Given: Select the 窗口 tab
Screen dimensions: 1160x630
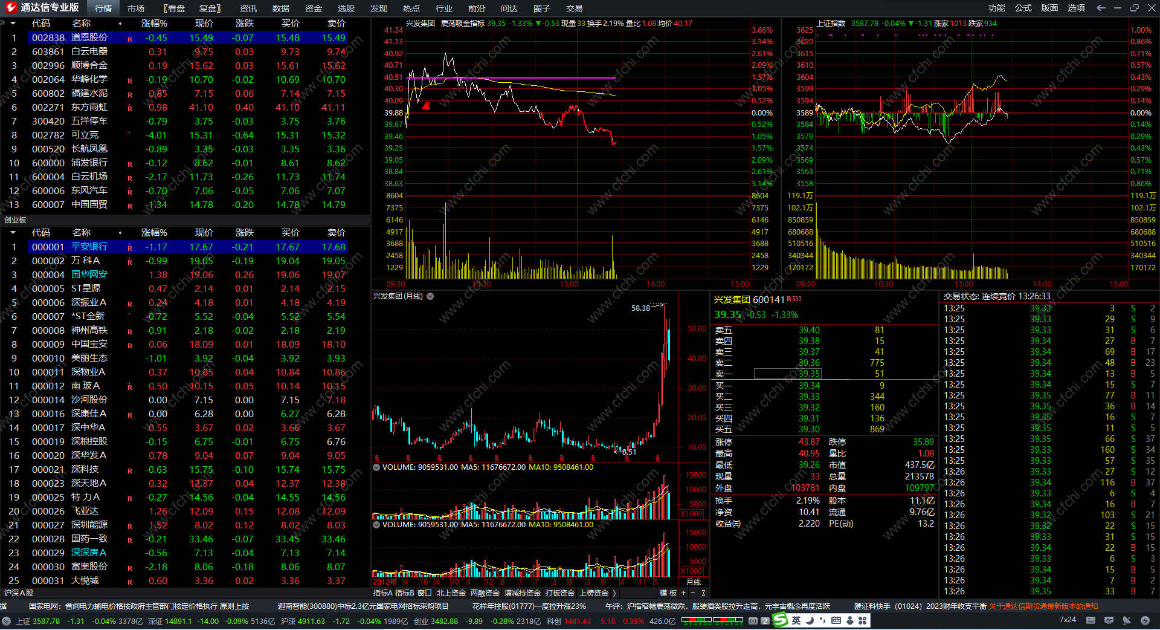Looking at the screenshot, I should (425, 593).
